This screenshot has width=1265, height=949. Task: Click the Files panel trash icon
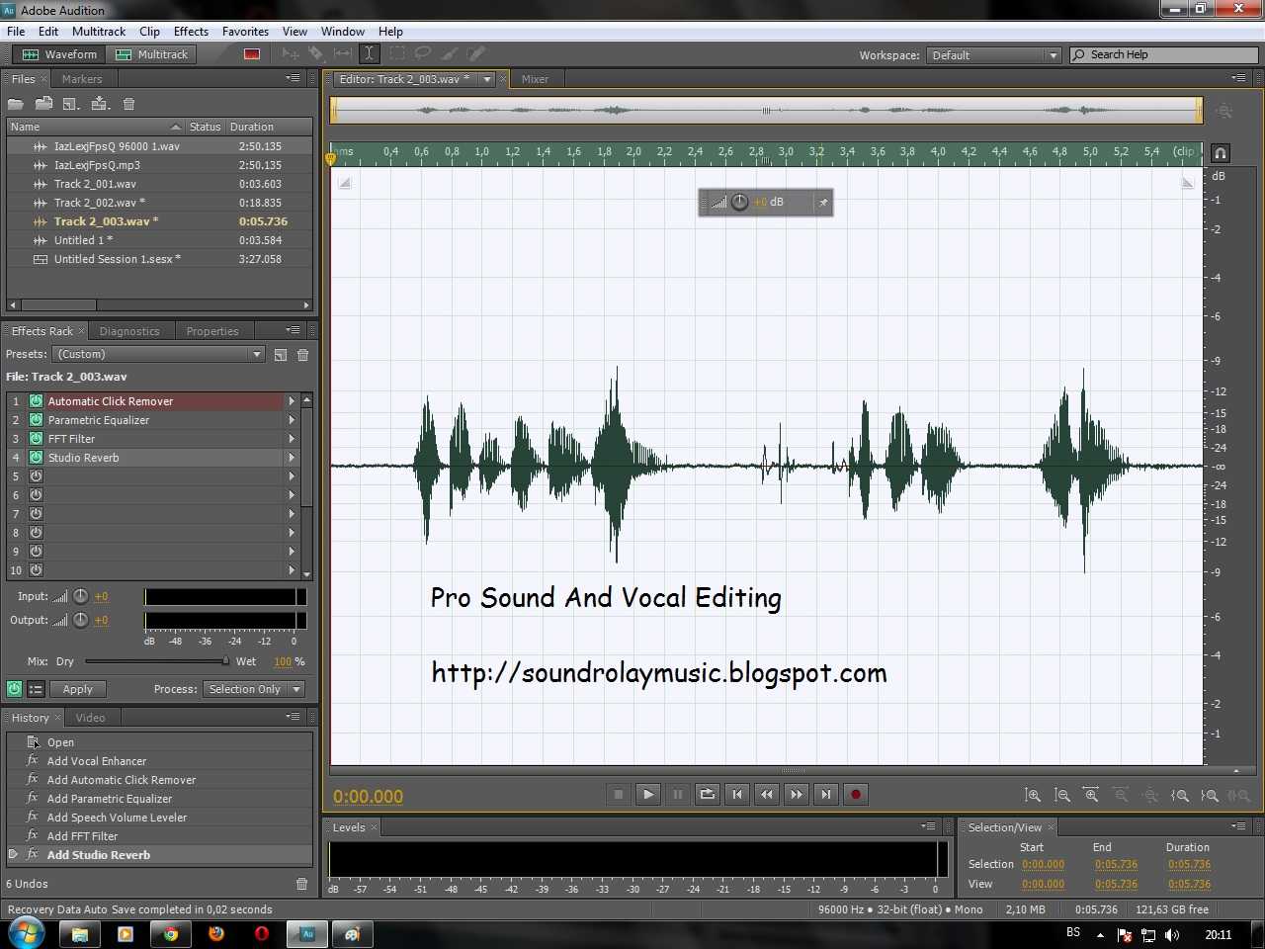coord(128,104)
